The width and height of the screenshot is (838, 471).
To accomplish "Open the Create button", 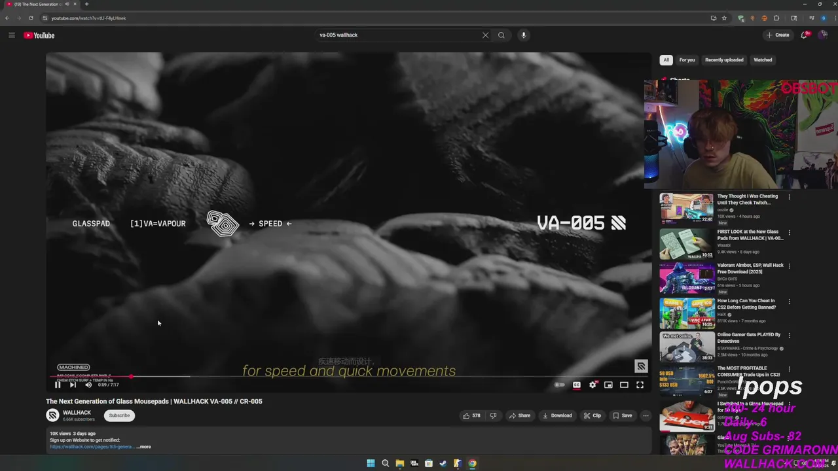I will tap(778, 35).
